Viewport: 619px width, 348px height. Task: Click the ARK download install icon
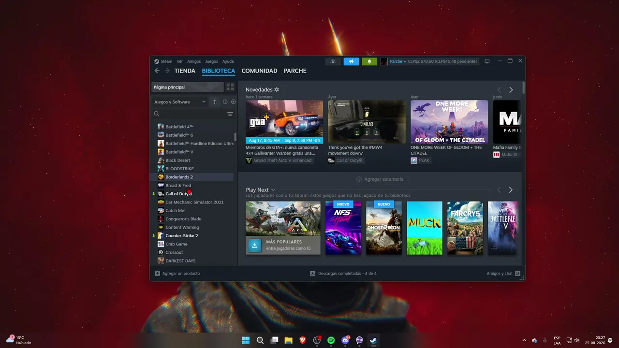(254, 245)
